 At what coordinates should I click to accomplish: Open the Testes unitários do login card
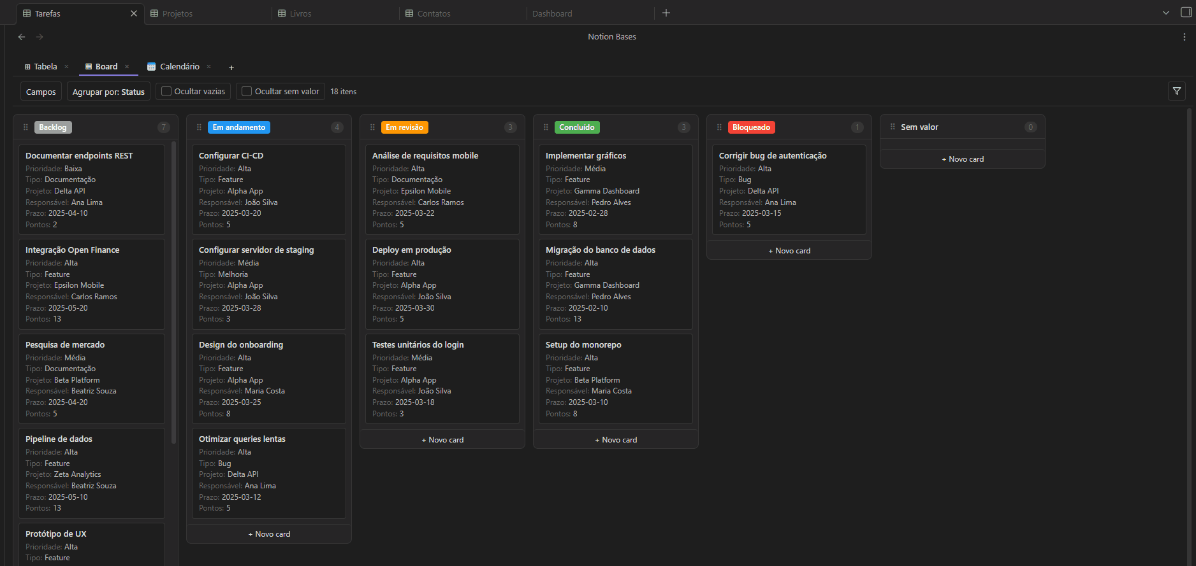pos(442,379)
